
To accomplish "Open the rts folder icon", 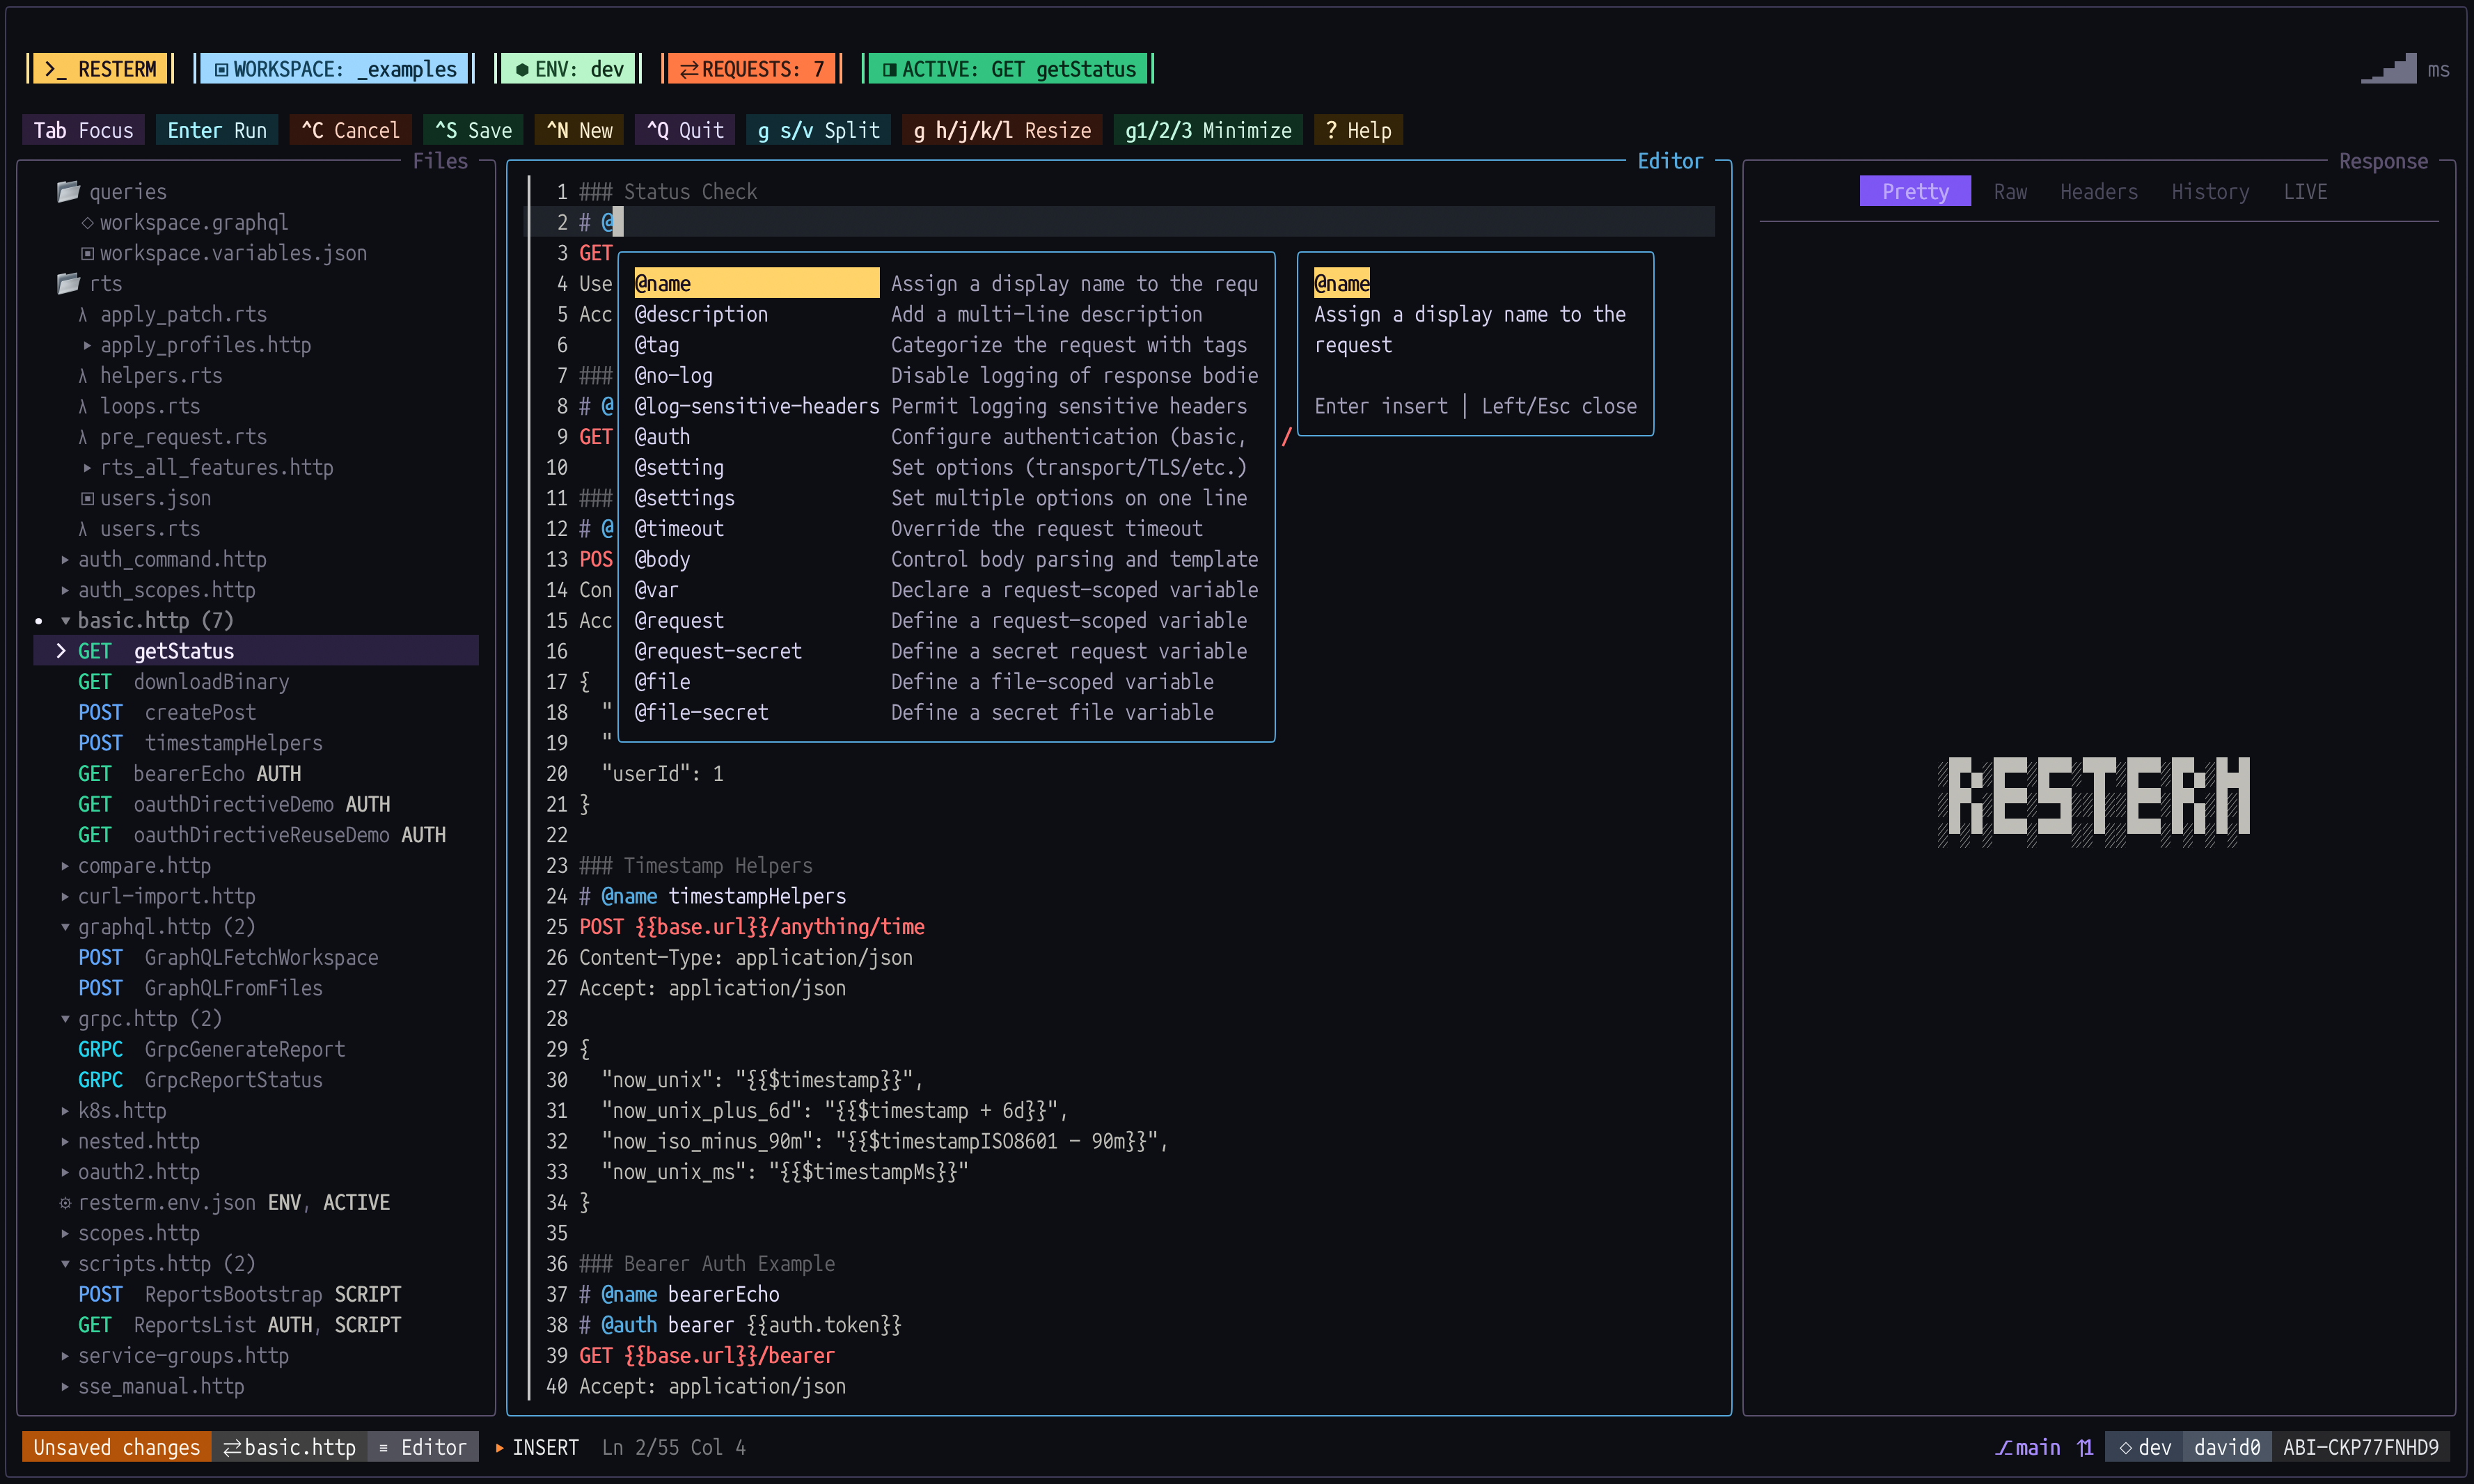I will coord(68,283).
